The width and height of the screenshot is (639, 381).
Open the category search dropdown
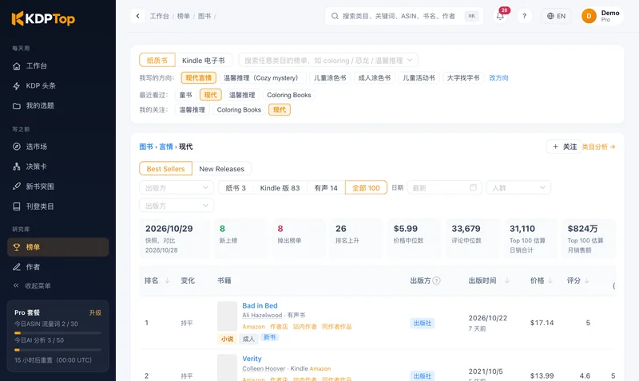point(328,61)
